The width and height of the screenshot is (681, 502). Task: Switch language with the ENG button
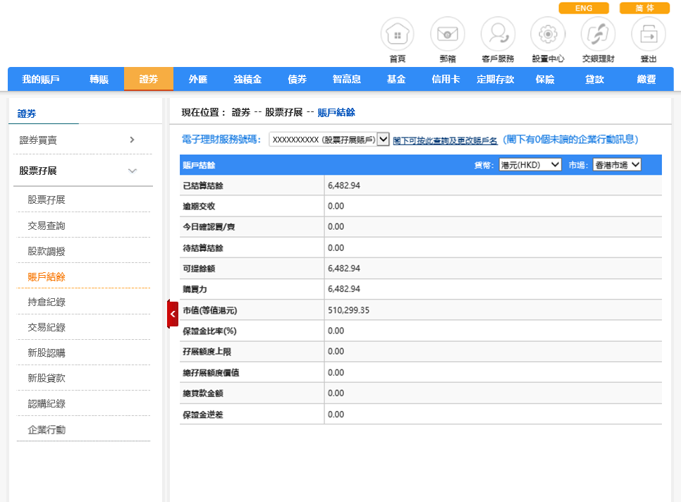point(584,8)
